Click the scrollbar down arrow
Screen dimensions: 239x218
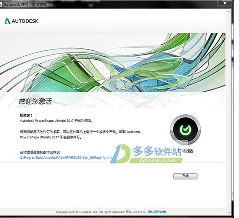[x=229, y=213]
